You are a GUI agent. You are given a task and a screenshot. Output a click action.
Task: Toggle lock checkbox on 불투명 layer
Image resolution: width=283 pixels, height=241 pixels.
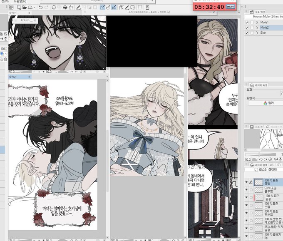[251, 190]
